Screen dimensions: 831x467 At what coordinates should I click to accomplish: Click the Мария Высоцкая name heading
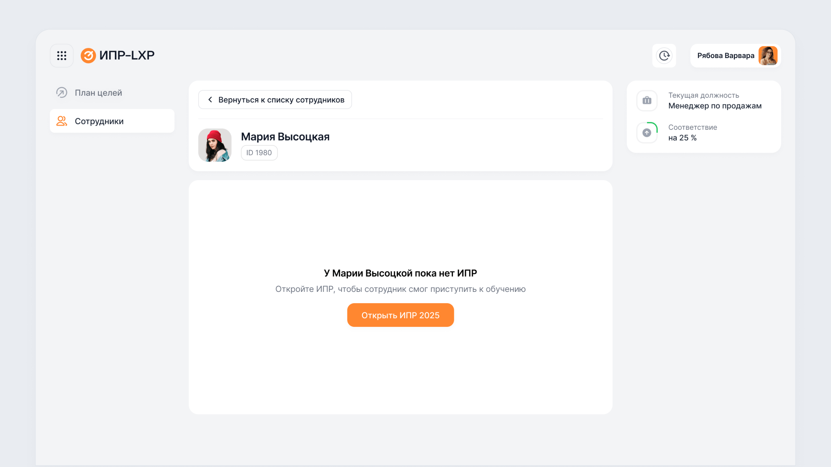coord(285,136)
